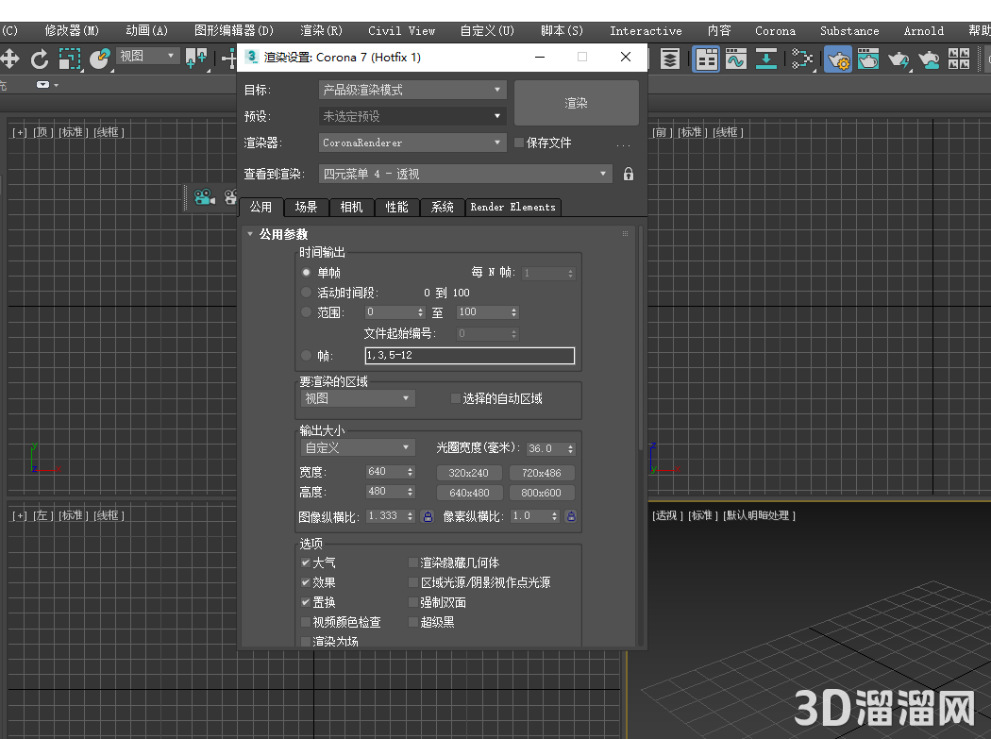Image resolution: width=991 pixels, height=739 pixels.
Task: Open the 目标 render mode dropdown
Action: point(412,89)
